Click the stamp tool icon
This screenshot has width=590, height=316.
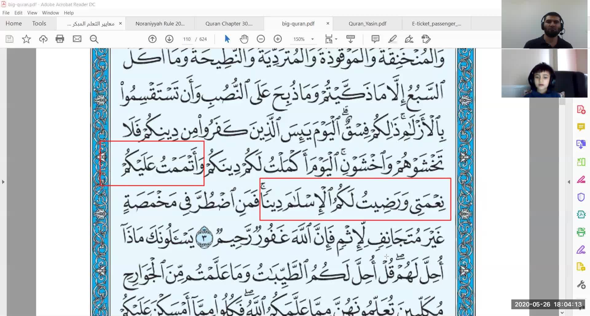click(x=426, y=39)
